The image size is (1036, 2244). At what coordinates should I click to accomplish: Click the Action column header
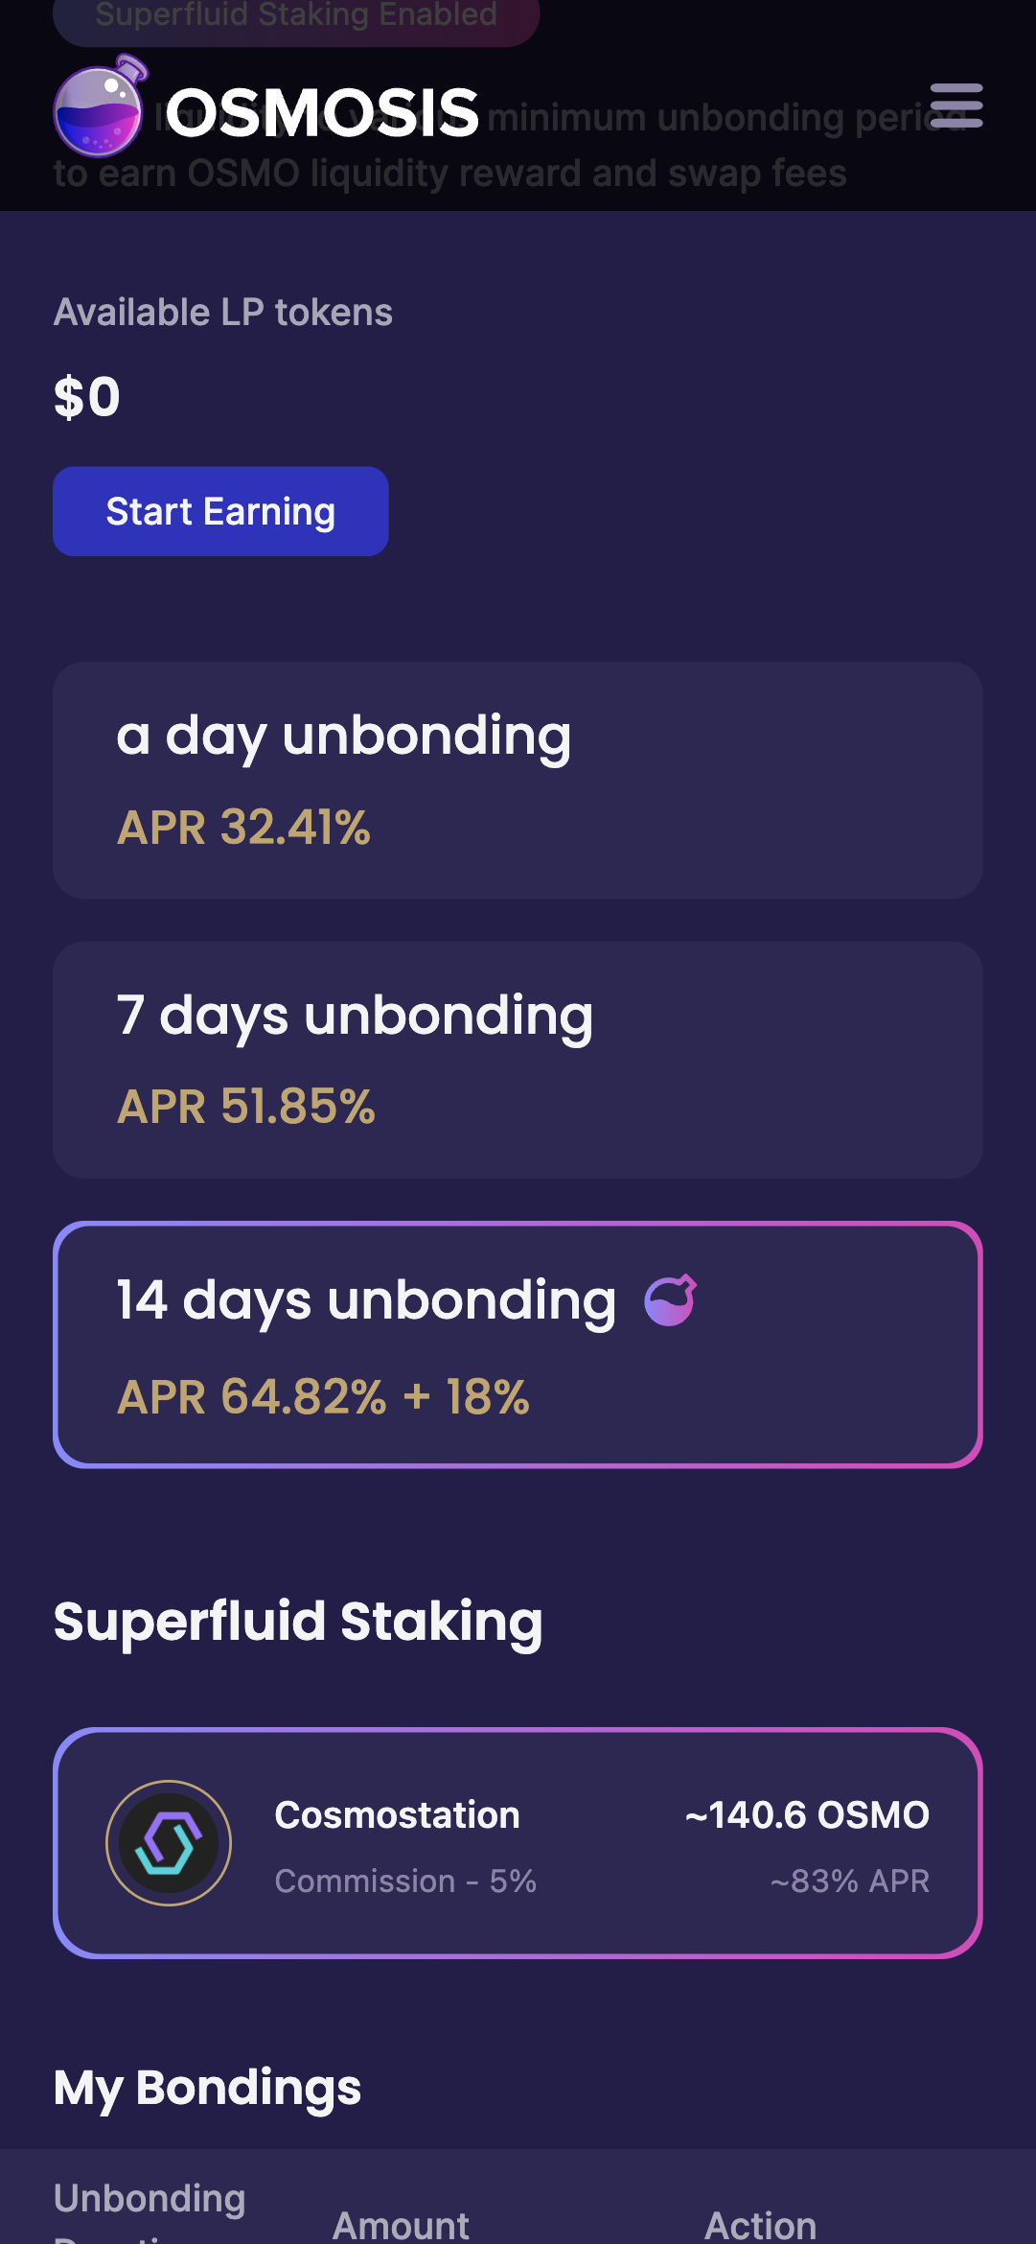[x=760, y=2225]
